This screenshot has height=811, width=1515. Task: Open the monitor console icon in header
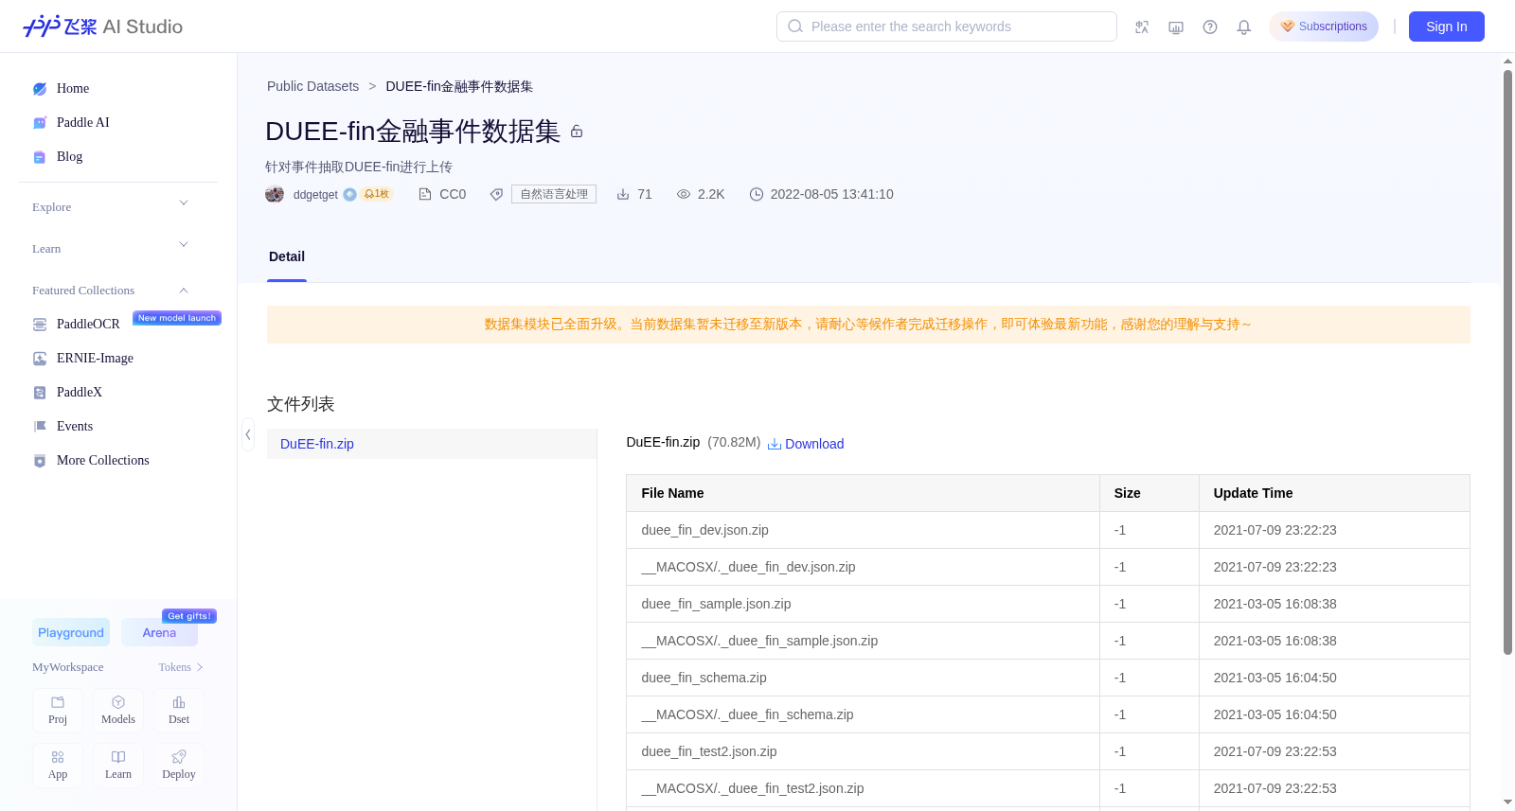coord(1176,26)
